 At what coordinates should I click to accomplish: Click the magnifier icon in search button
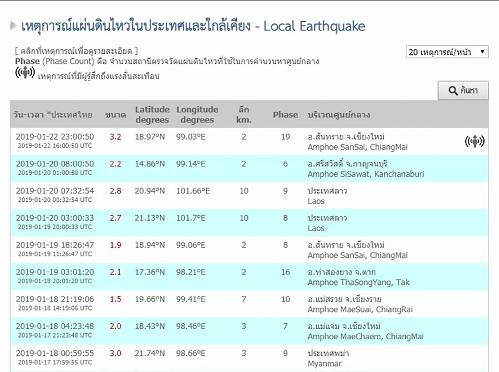453,91
